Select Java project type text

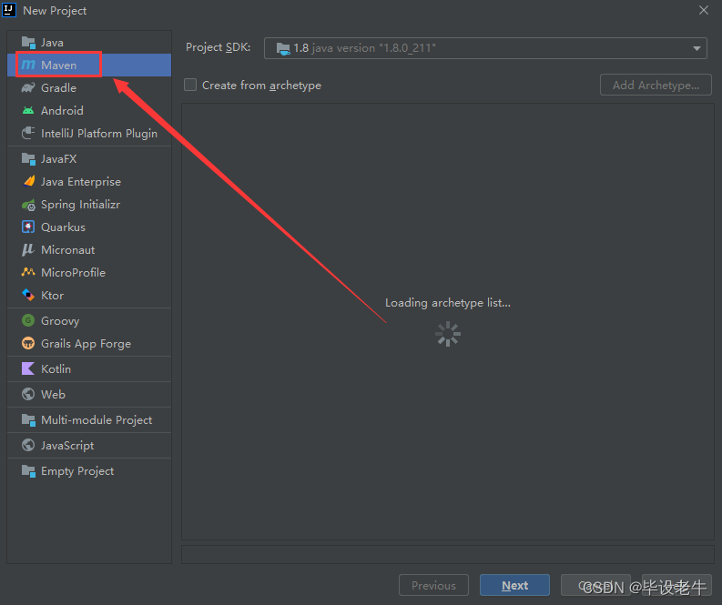click(x=52, y=43)
